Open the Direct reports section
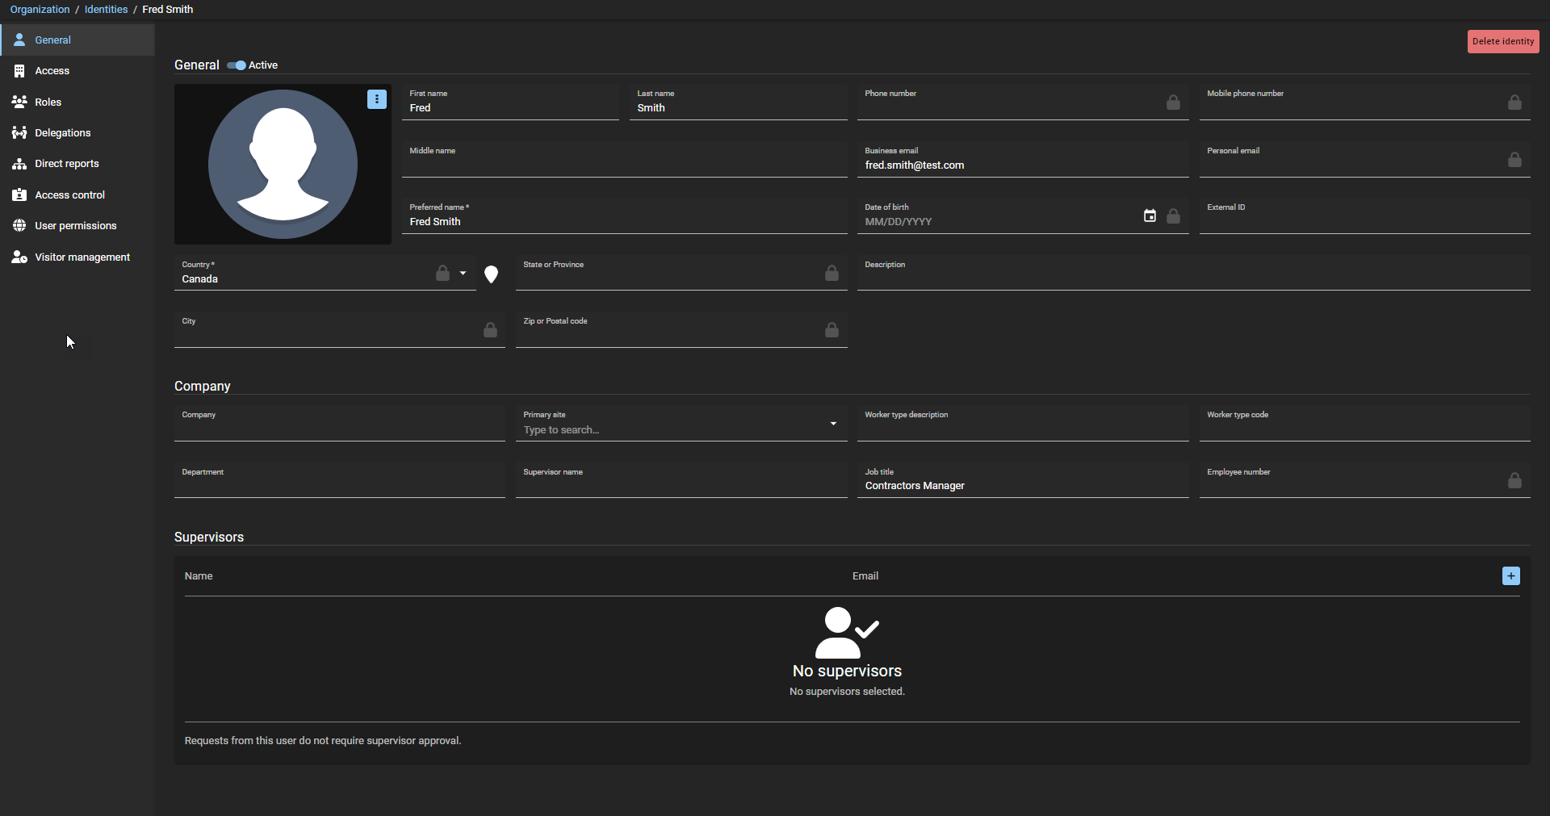 click(x=77, y=164)
